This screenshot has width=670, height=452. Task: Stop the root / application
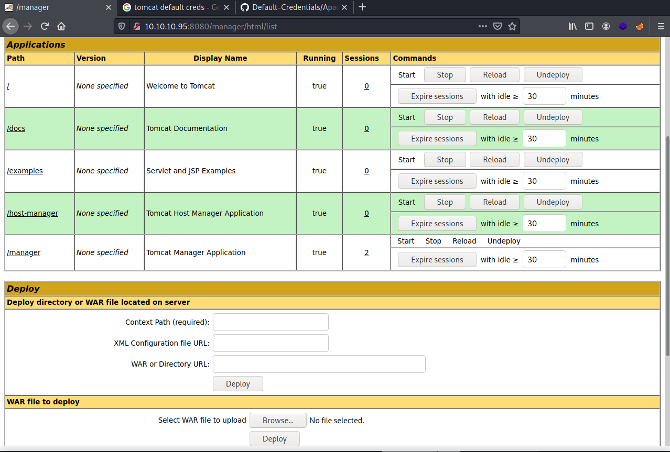click(x=445, y=75)
